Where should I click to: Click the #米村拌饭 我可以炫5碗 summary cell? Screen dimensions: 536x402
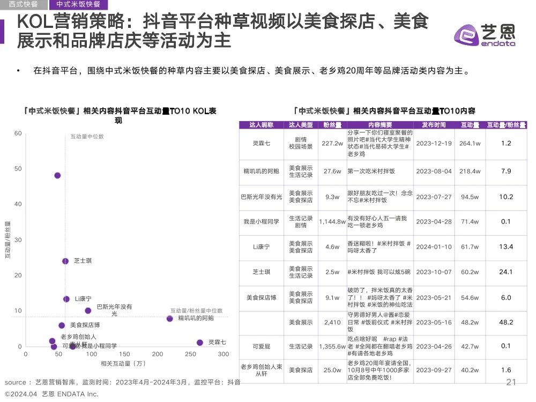coord(380,272)
